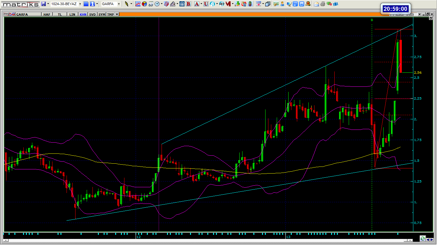This screenshot has width=437, height=245.
Task: Toggle the KHN button in chart header
Action: [x=83, y=14]
